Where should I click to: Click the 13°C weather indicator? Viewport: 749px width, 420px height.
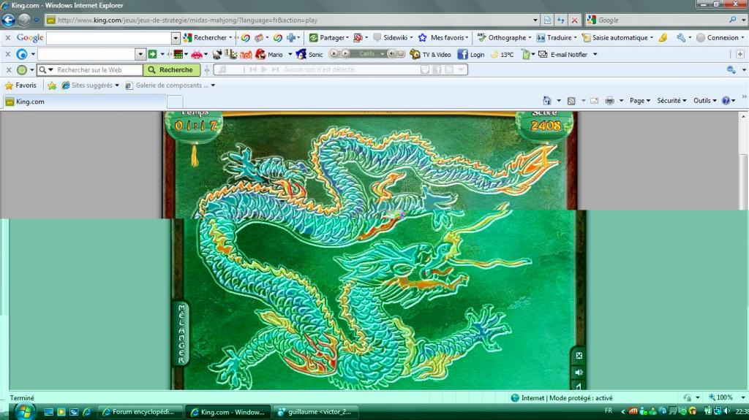tap(502, 54)
